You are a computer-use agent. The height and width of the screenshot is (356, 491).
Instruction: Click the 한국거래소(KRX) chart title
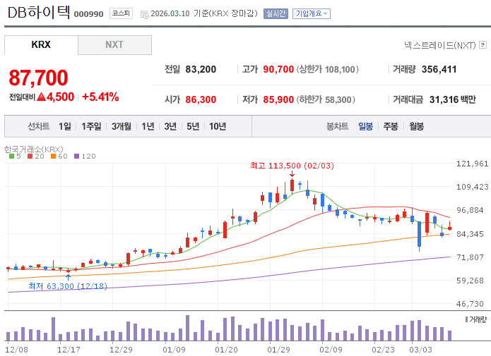coord(34,149)
